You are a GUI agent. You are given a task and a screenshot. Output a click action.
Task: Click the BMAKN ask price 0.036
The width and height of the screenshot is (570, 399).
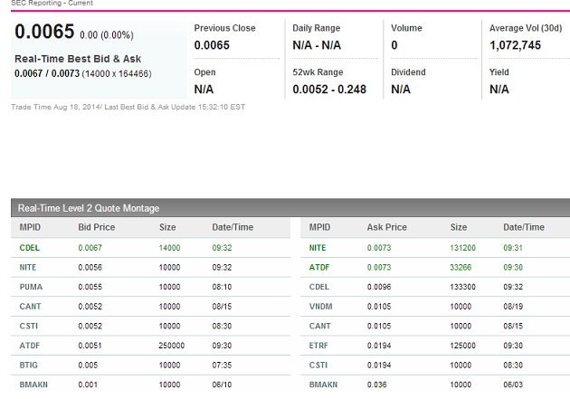(377, 385)
